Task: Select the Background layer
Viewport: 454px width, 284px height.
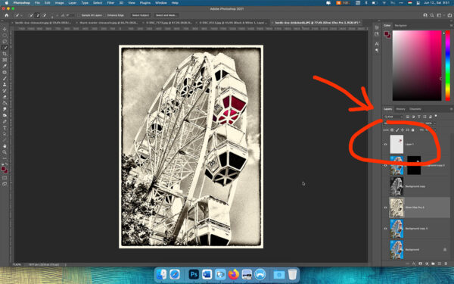Action: pyautogui.click(x=416, y=250)
